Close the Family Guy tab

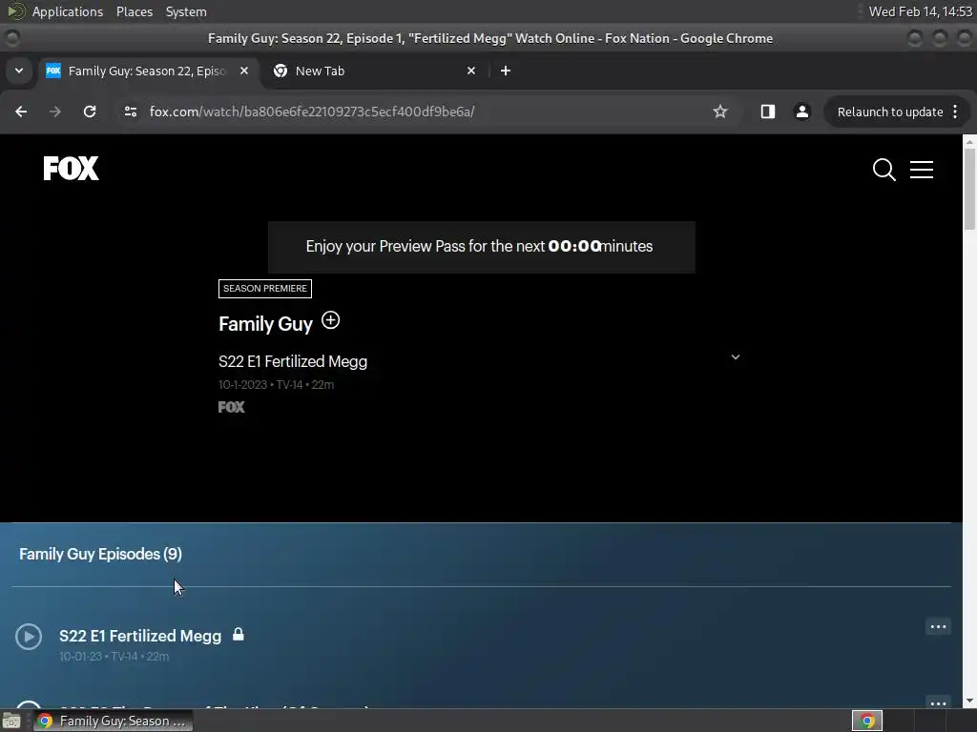[244, 71]
